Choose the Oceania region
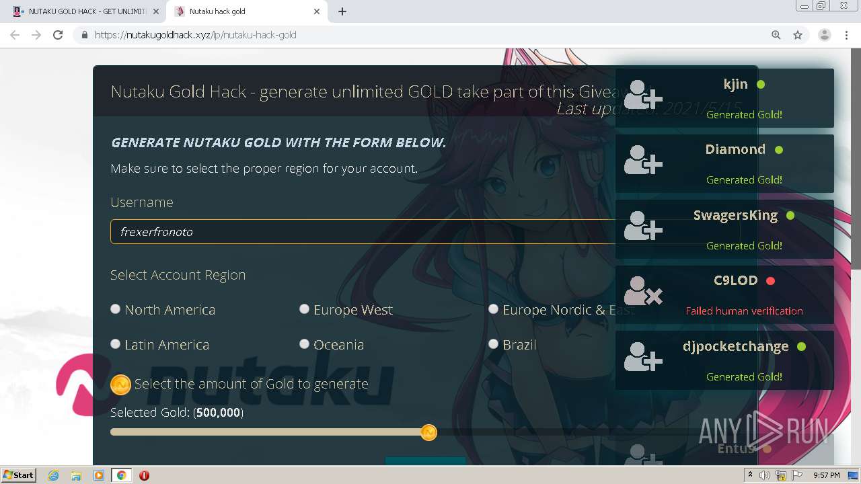The width and height of the screenshot is (861, 484). tap(305, 344)
